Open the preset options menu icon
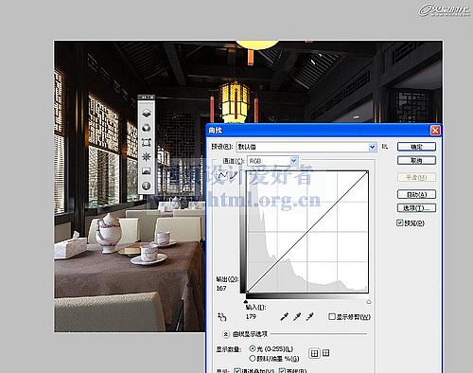Viewport: 473px width, 373px height. click(x=385, y=147)
